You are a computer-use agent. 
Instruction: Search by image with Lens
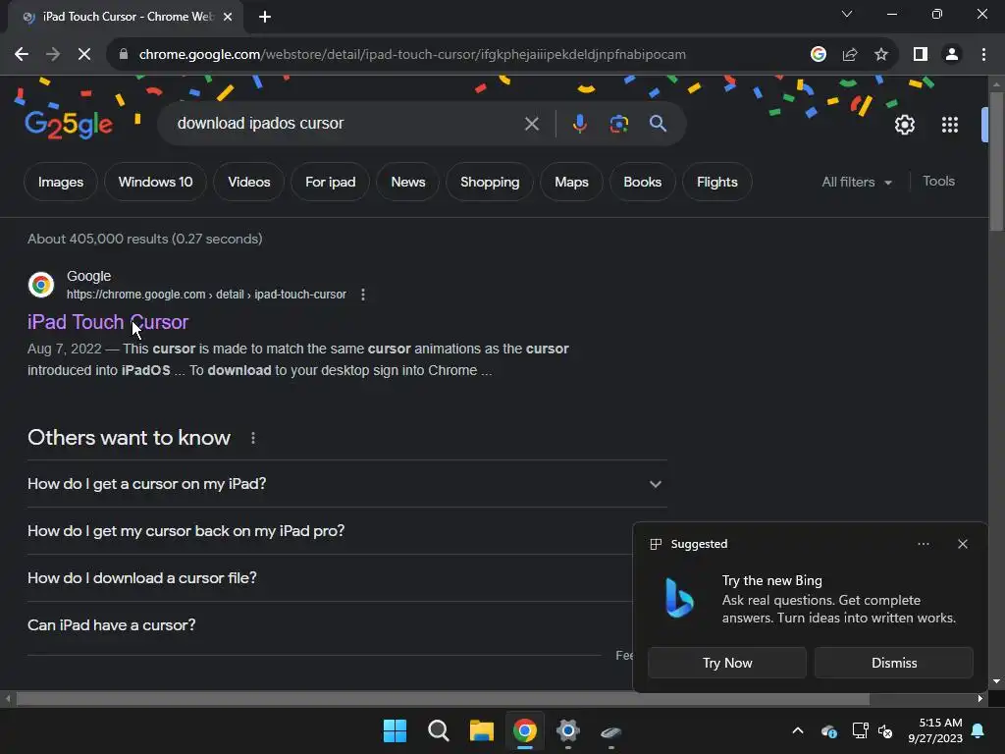618,123
